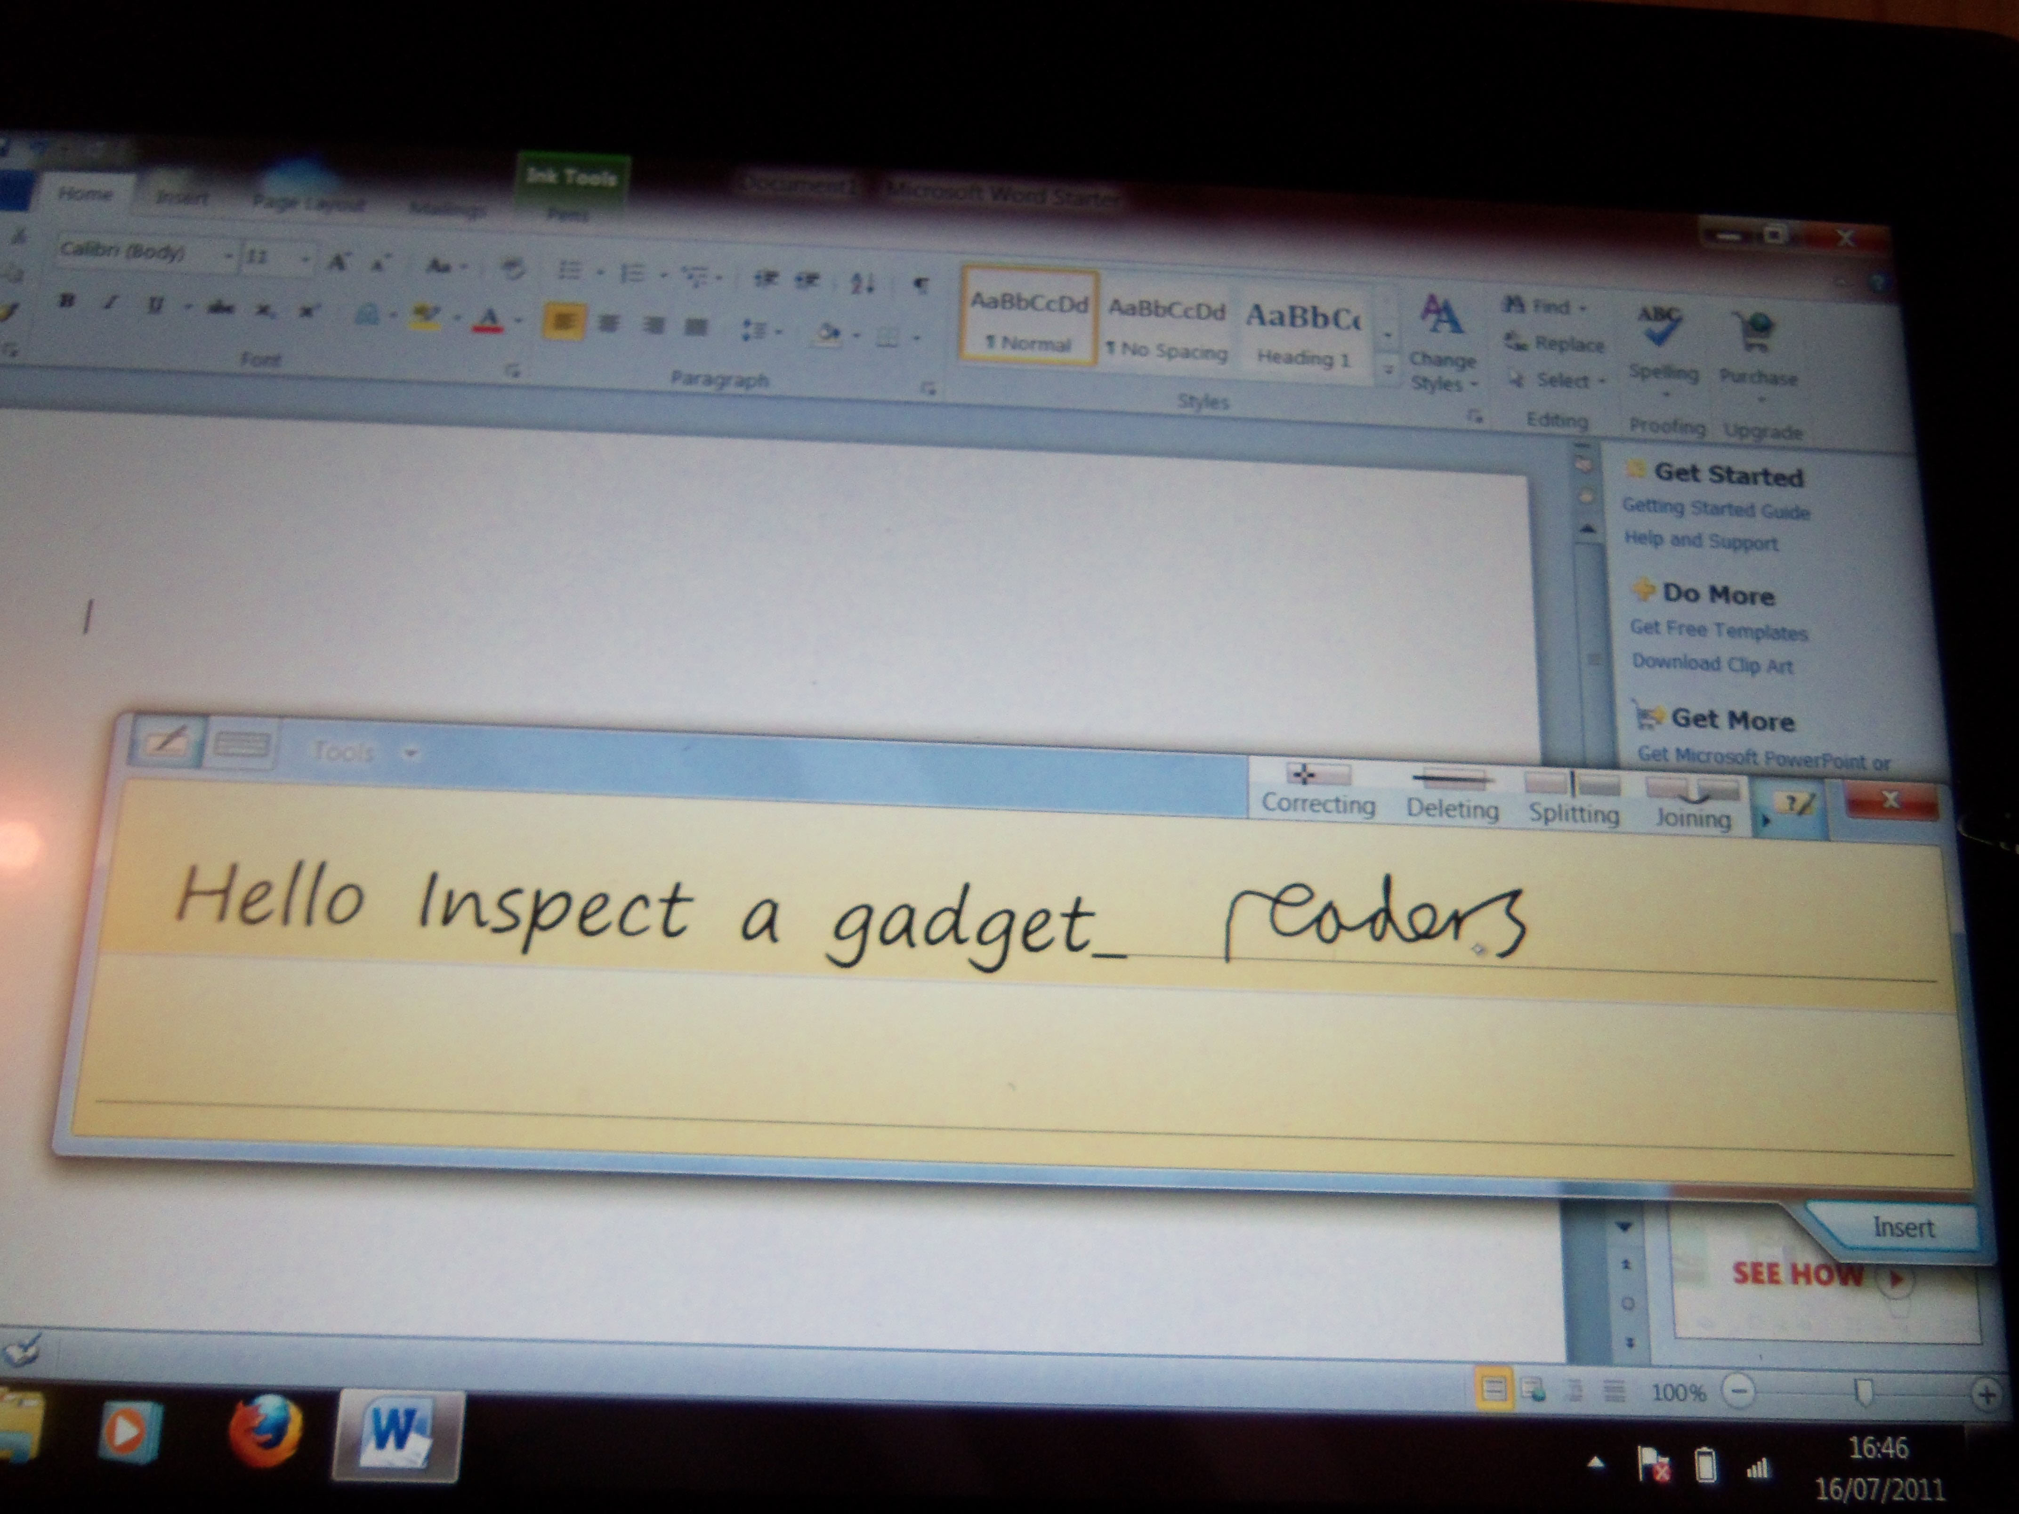Image resolution: width=2019 pixels, height=1514 pixels.
Task: Click the Replace button
Action: tap(1554, 343)
